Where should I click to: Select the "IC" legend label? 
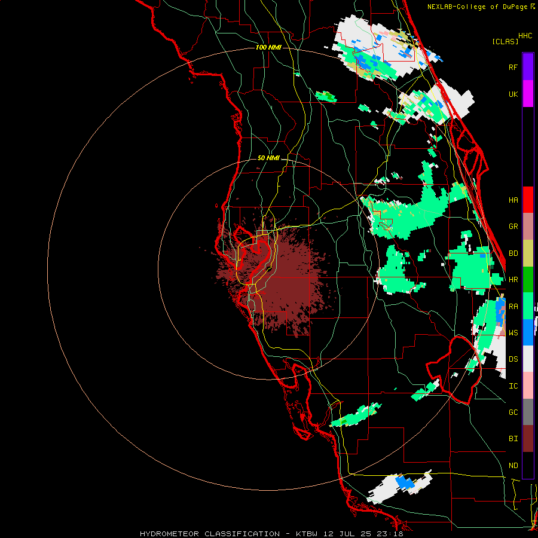coord(513,386)
